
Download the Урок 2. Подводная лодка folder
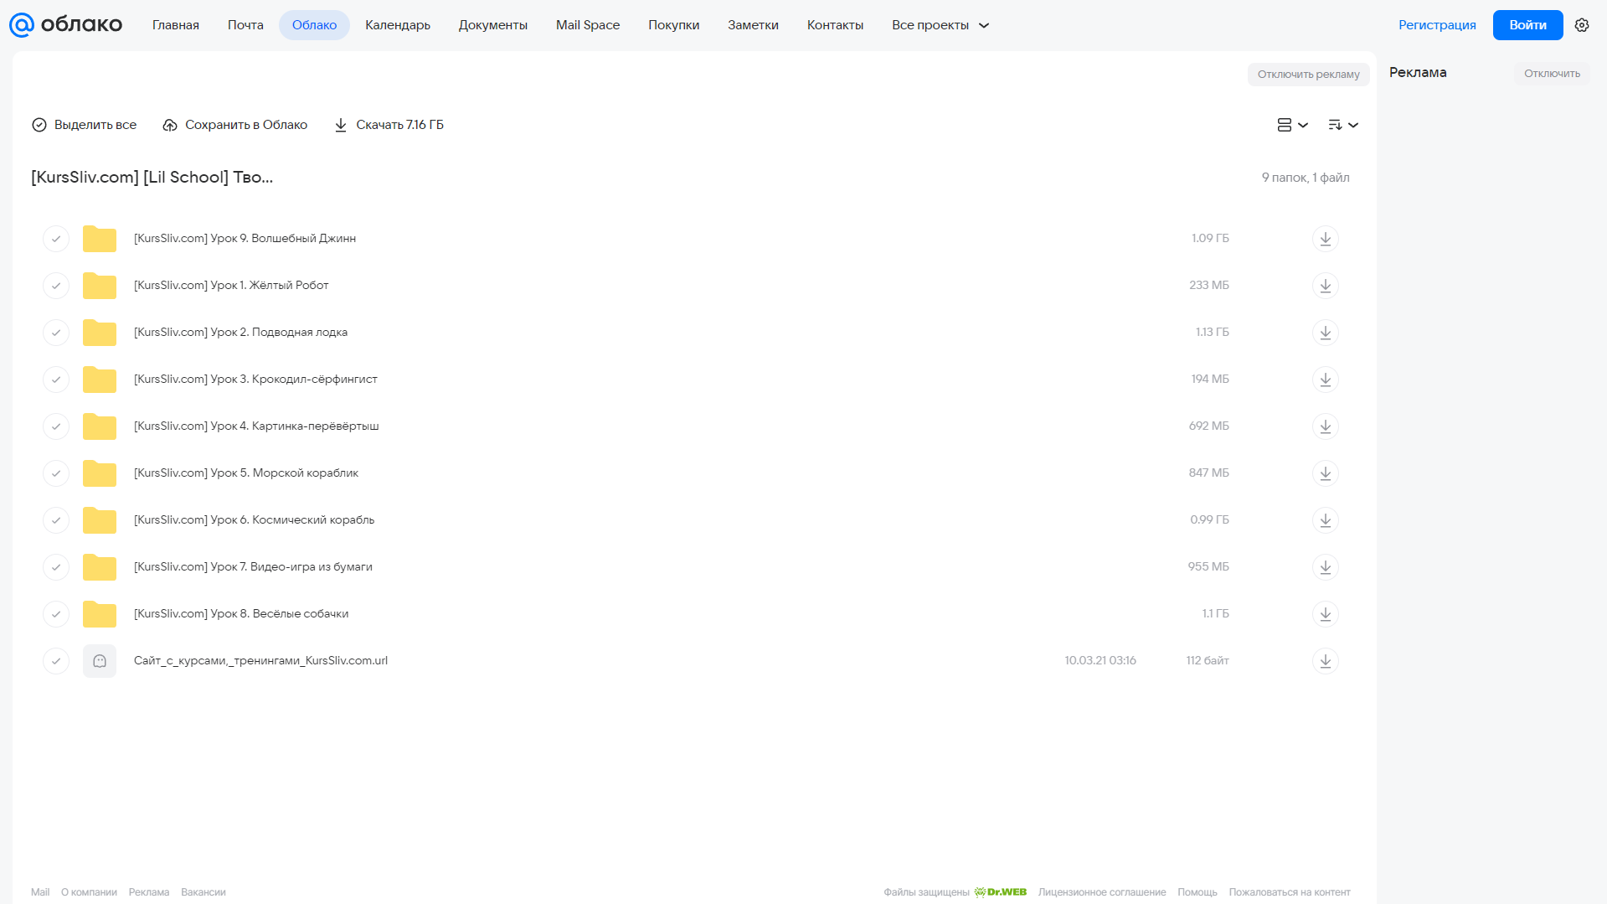coord(1325,333)
